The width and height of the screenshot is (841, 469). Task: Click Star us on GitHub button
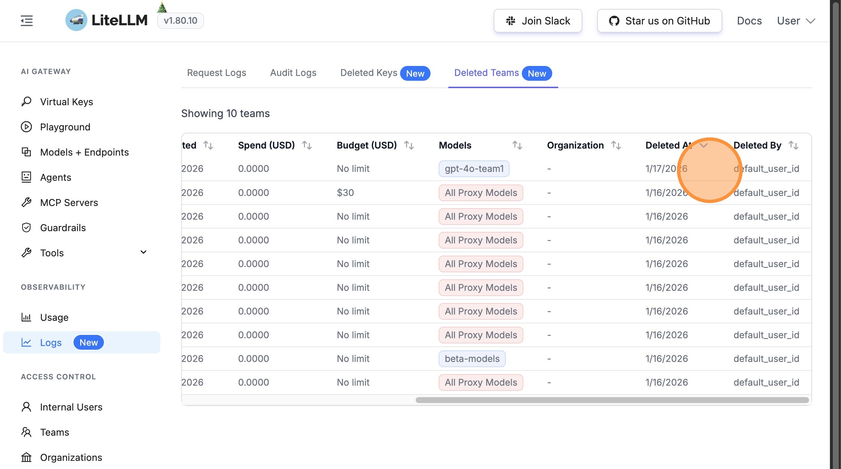click(659, 21)
